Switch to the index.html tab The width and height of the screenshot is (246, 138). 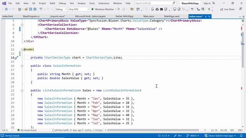(x=8, y=16)
